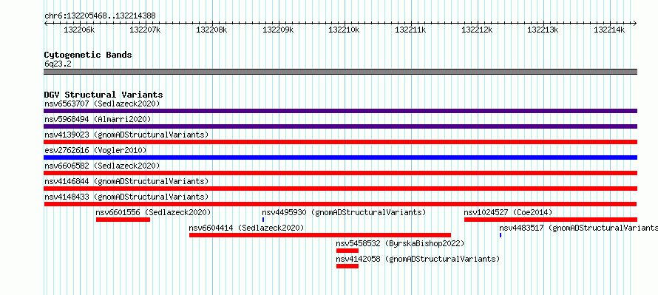Click the nsv5458532 (ByrskaBishop2022) label

click(400, 243)
